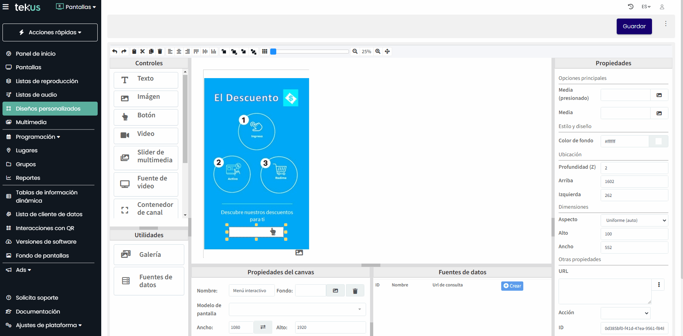
Task: Delete the selection with the toolbar trash icon
Action: tap(160, 51)
